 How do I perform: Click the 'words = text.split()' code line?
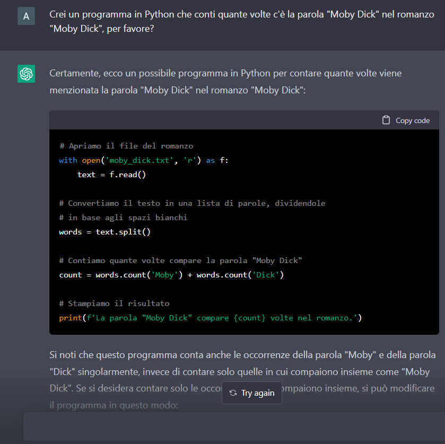[x=105, y=232]
